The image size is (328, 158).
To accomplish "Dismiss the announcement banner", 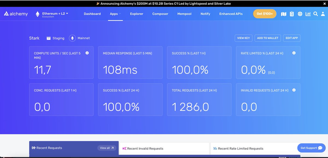I will point(324,3).
